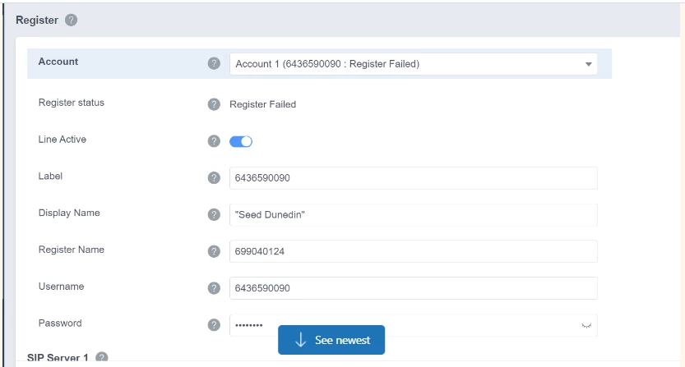Click the Username label text

61,287
